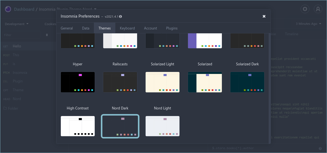Open the Keyboard tab

click(127, 28)
